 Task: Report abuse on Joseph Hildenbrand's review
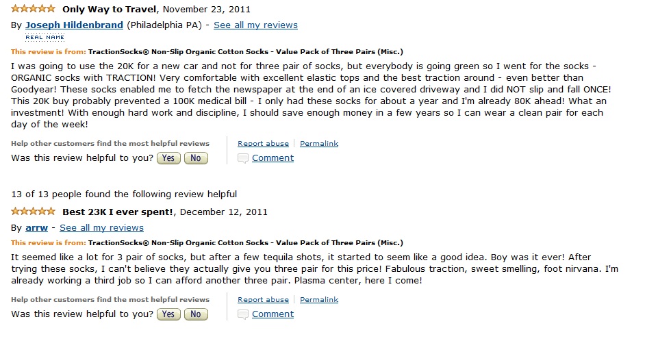pos(263,144)
